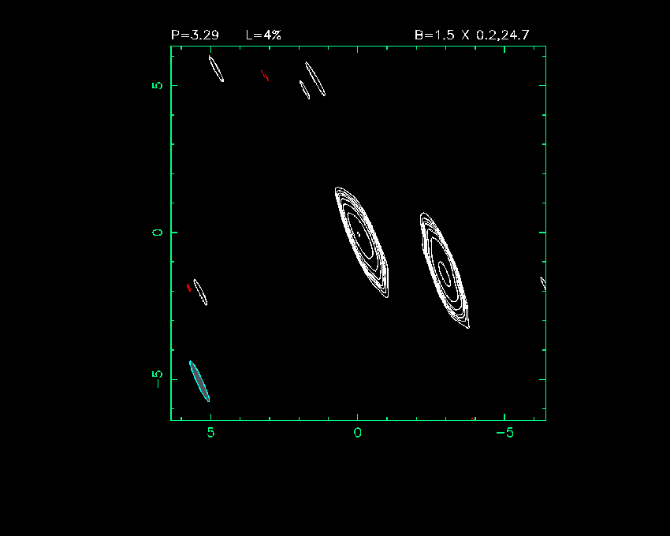Viewport: 670px width, 536px height.
Task: Click the P=3.29 label
Action: 195,35
